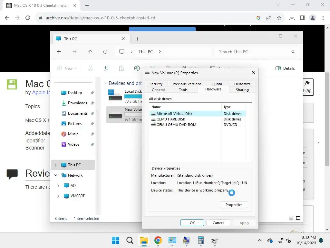This screenshot has height=248, width=330.
Task: Open Calculator from taskbar
Action: 200,240
